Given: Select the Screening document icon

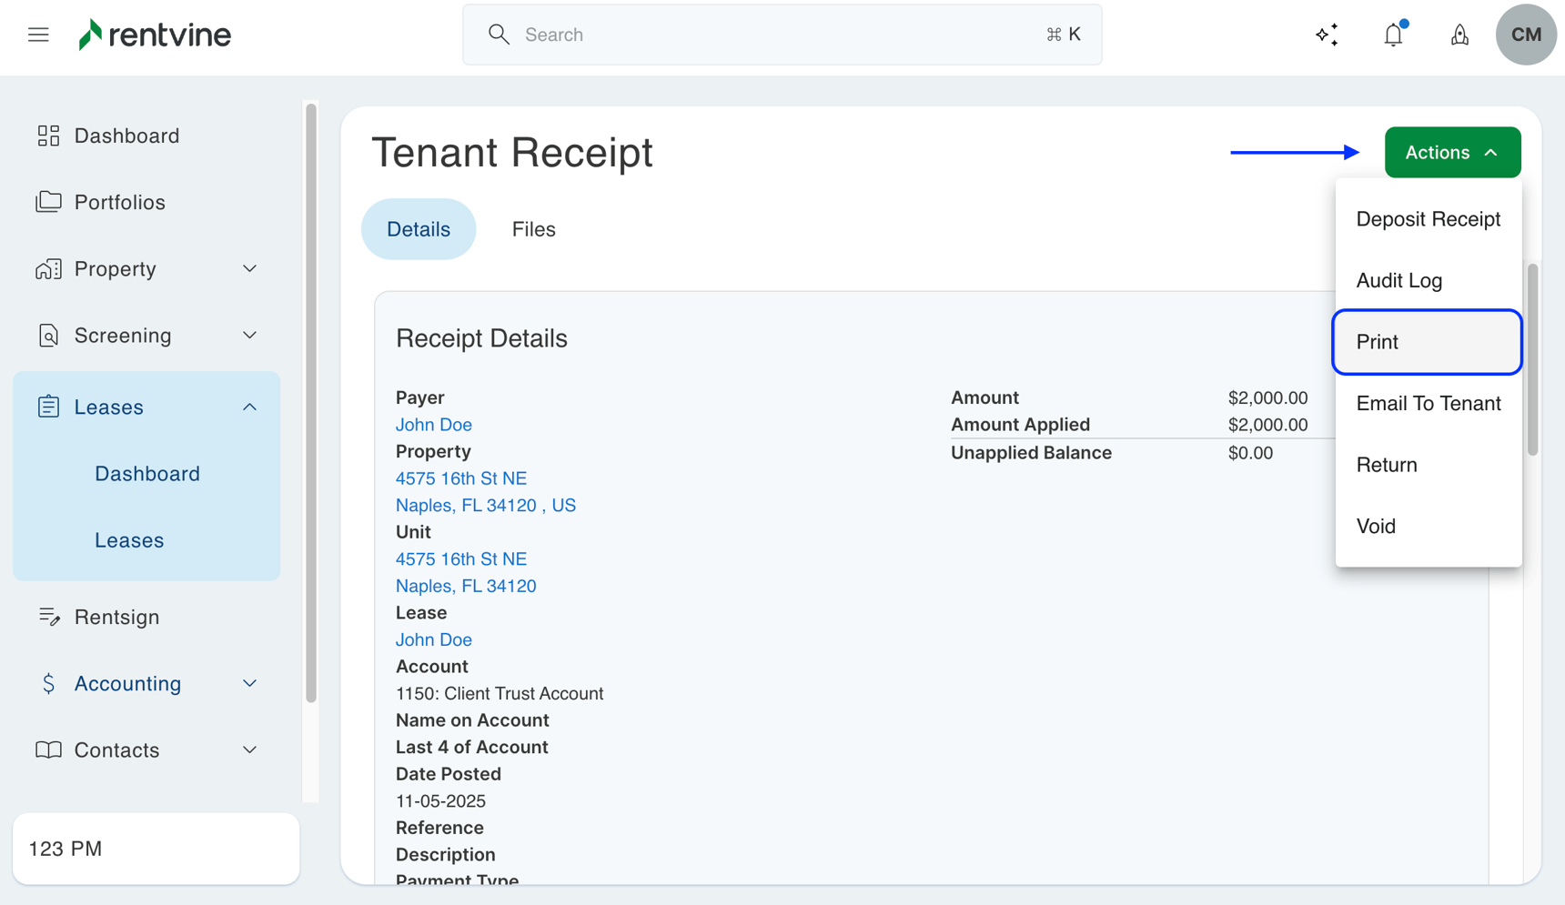Looking at the screenshot, I should point(48,335).
